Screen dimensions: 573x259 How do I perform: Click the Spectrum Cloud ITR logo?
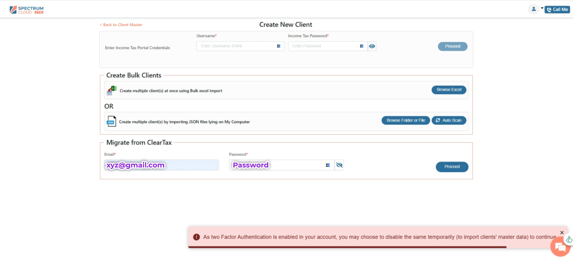click(26, 10)
